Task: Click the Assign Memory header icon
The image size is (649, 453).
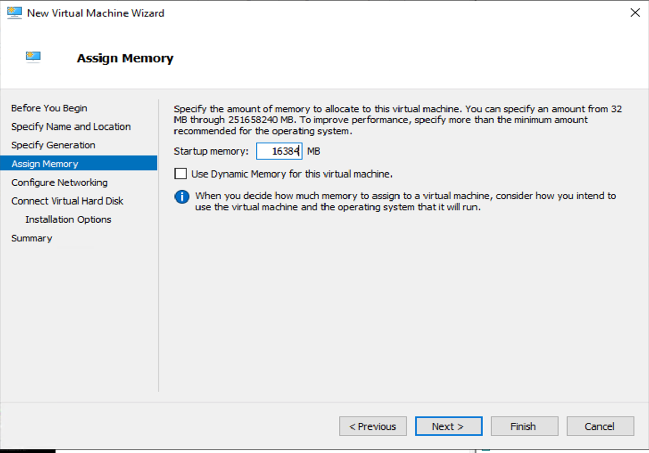Action: [33, 57]
